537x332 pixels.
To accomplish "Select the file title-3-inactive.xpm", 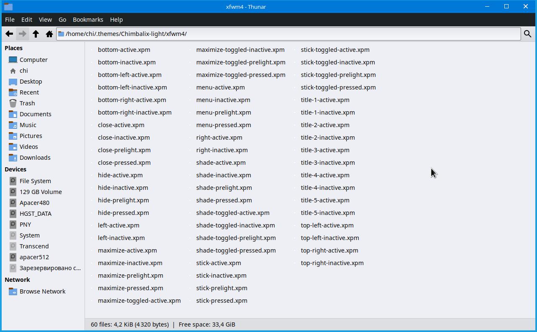I will coord(328,163).
